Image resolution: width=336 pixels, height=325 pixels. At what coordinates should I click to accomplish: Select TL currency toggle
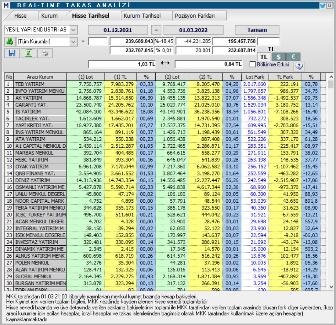pyautogui.click(x=264, y=57)
